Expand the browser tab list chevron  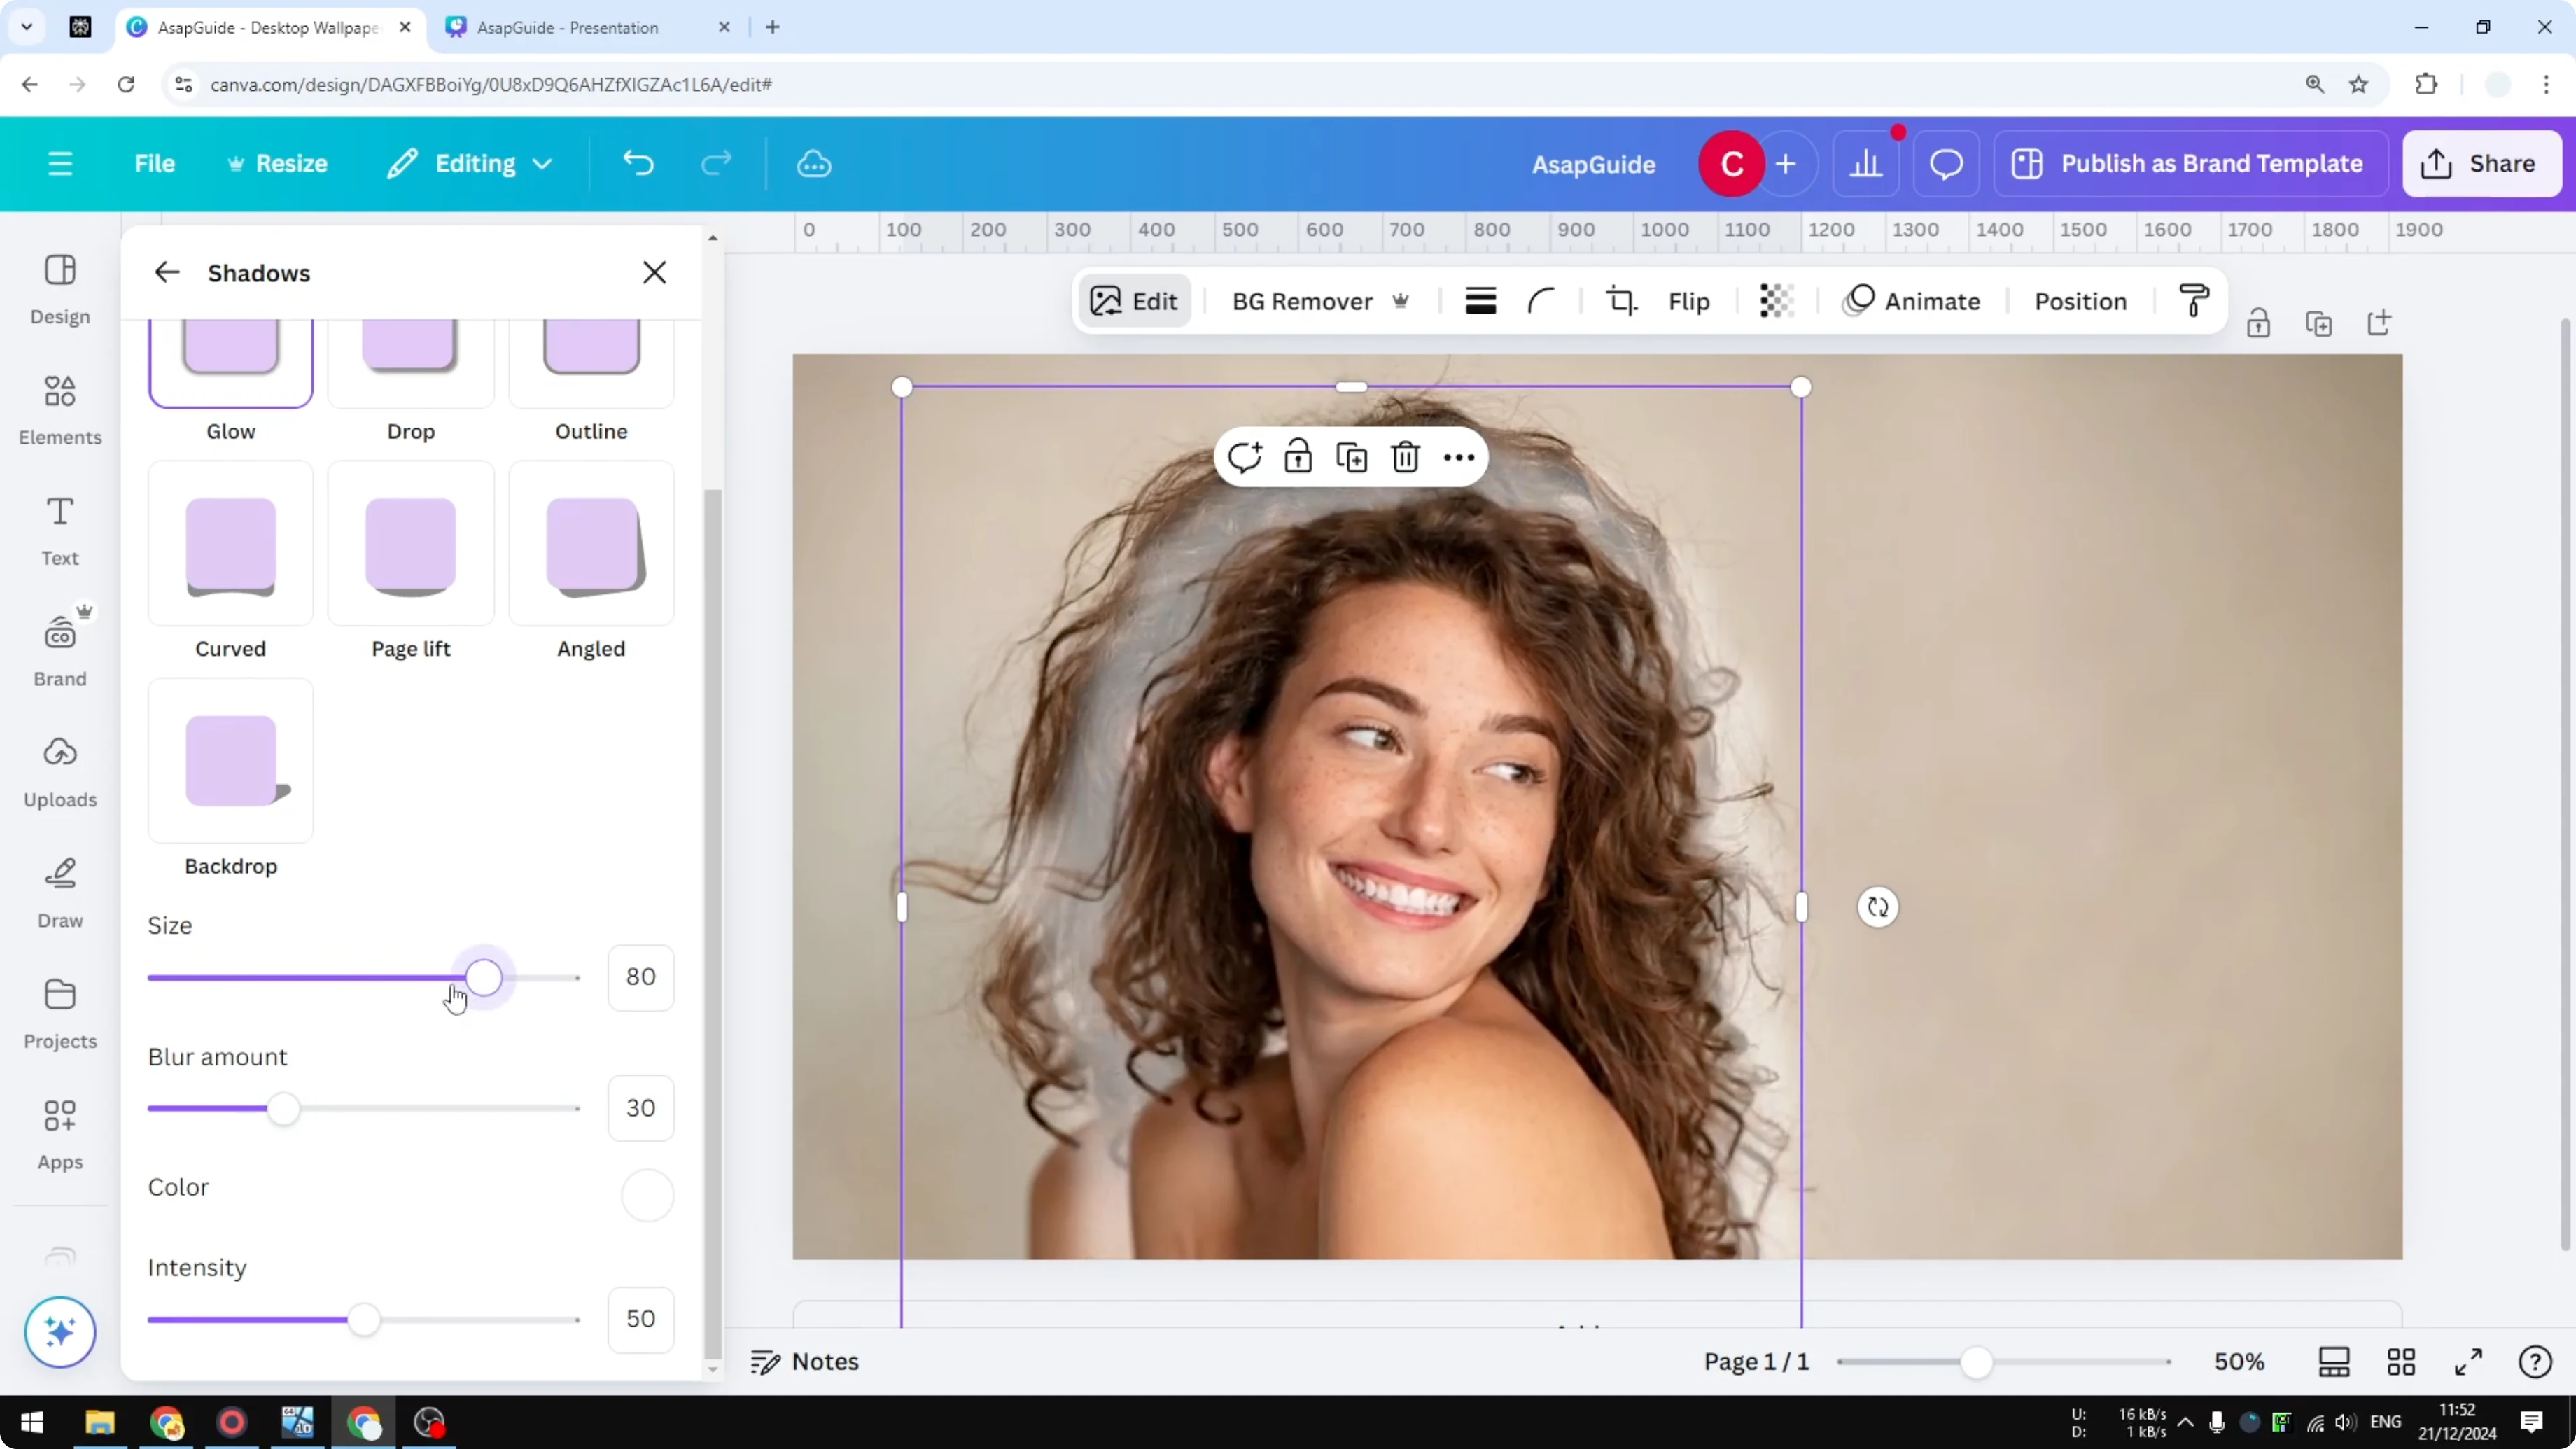[x=27, y=27]
